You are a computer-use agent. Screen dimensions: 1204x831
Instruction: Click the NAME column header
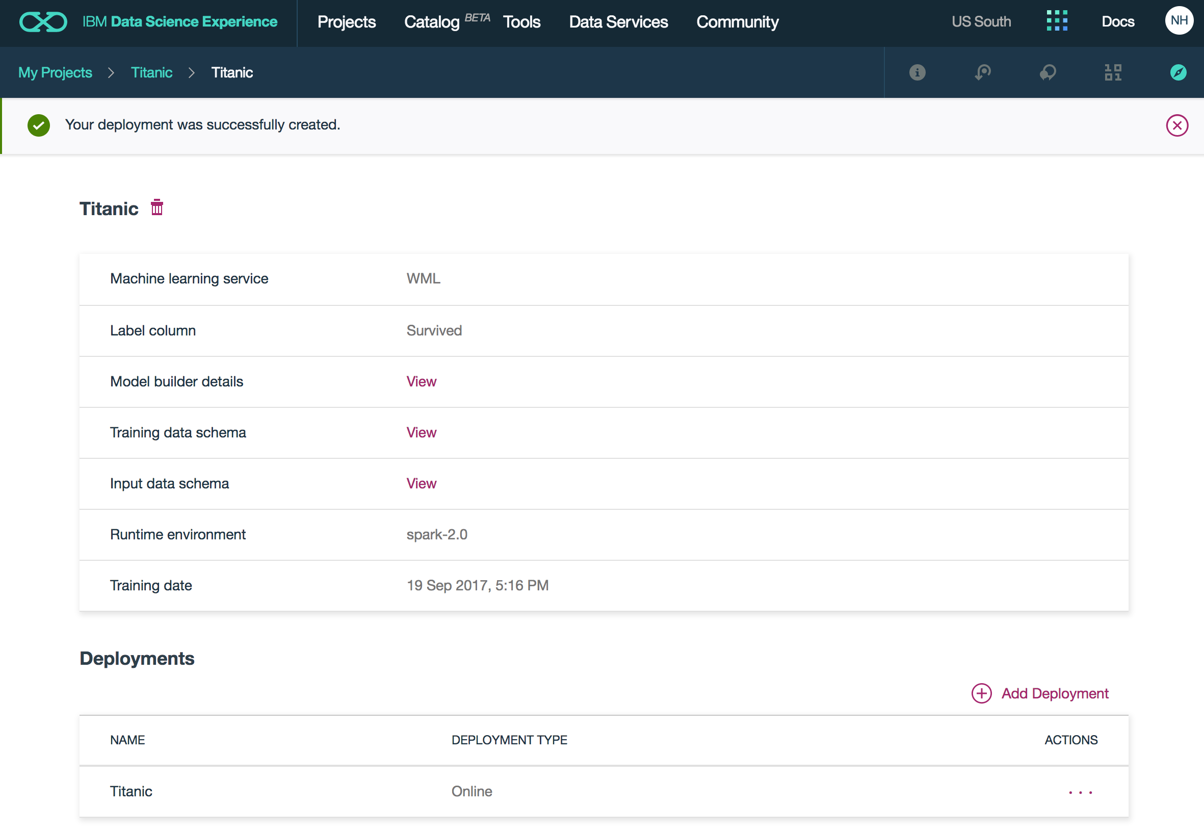click(x=127, y=740)
